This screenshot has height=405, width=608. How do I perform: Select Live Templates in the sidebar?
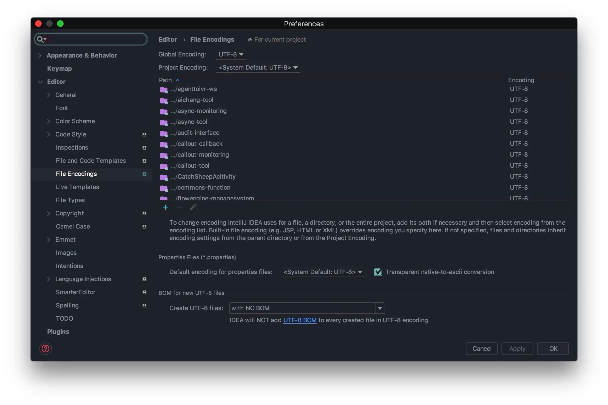(77, 187)
